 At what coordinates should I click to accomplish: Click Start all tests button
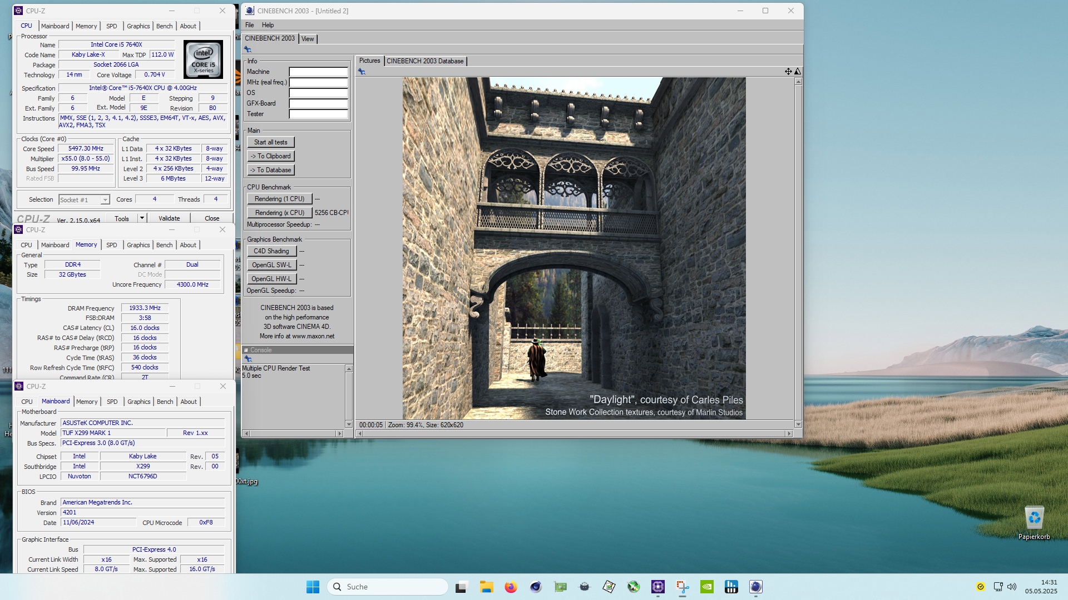[x=271, y=142]
